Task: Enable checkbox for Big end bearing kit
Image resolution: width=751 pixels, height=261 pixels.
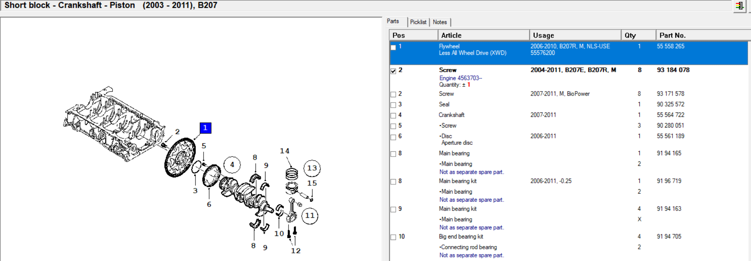Action: [x=393, y=237]
